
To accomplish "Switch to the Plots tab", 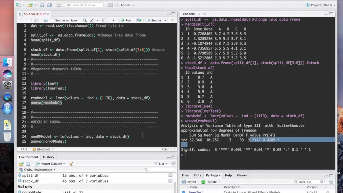I will tap(197, 175).
